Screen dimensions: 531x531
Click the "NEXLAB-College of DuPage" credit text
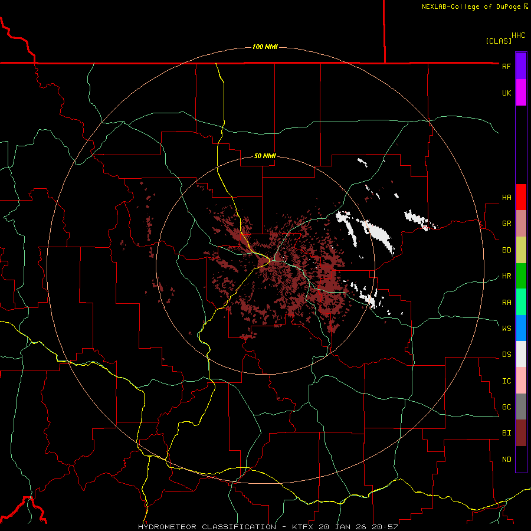click(x=471, y=6)
